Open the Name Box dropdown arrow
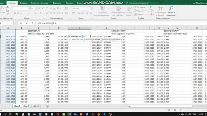The height and width of the screenshot is (116, 207). tap(12, 23)
